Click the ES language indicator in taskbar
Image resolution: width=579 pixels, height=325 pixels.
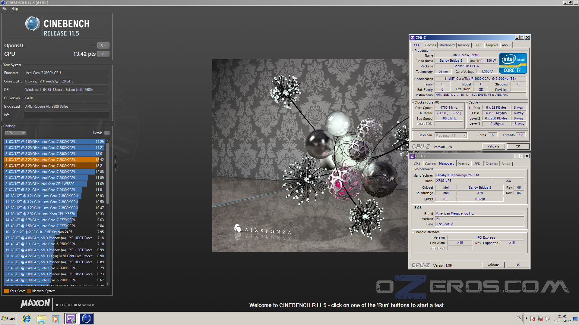click(x=518, y=318)
